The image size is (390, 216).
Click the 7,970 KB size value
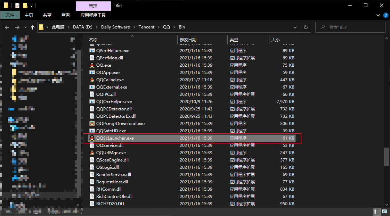click(x=285, y=102)
